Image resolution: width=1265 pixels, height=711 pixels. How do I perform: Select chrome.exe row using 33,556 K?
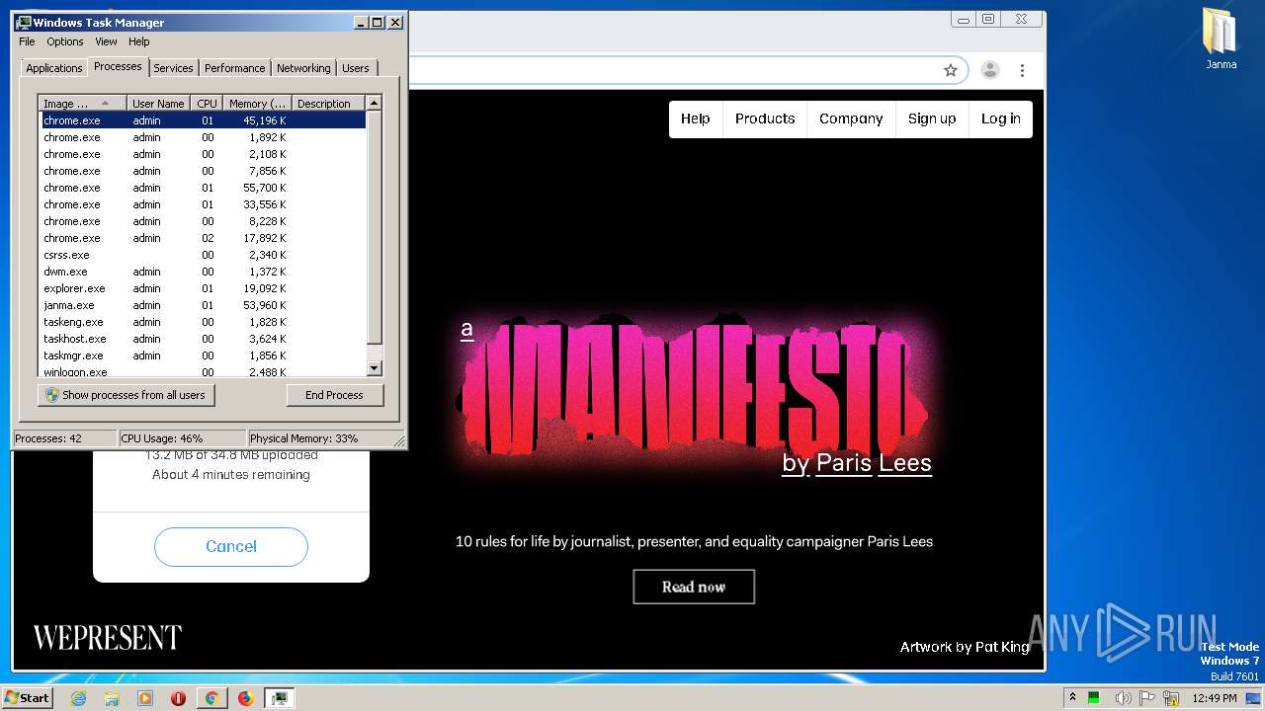(x=203, y=204)
